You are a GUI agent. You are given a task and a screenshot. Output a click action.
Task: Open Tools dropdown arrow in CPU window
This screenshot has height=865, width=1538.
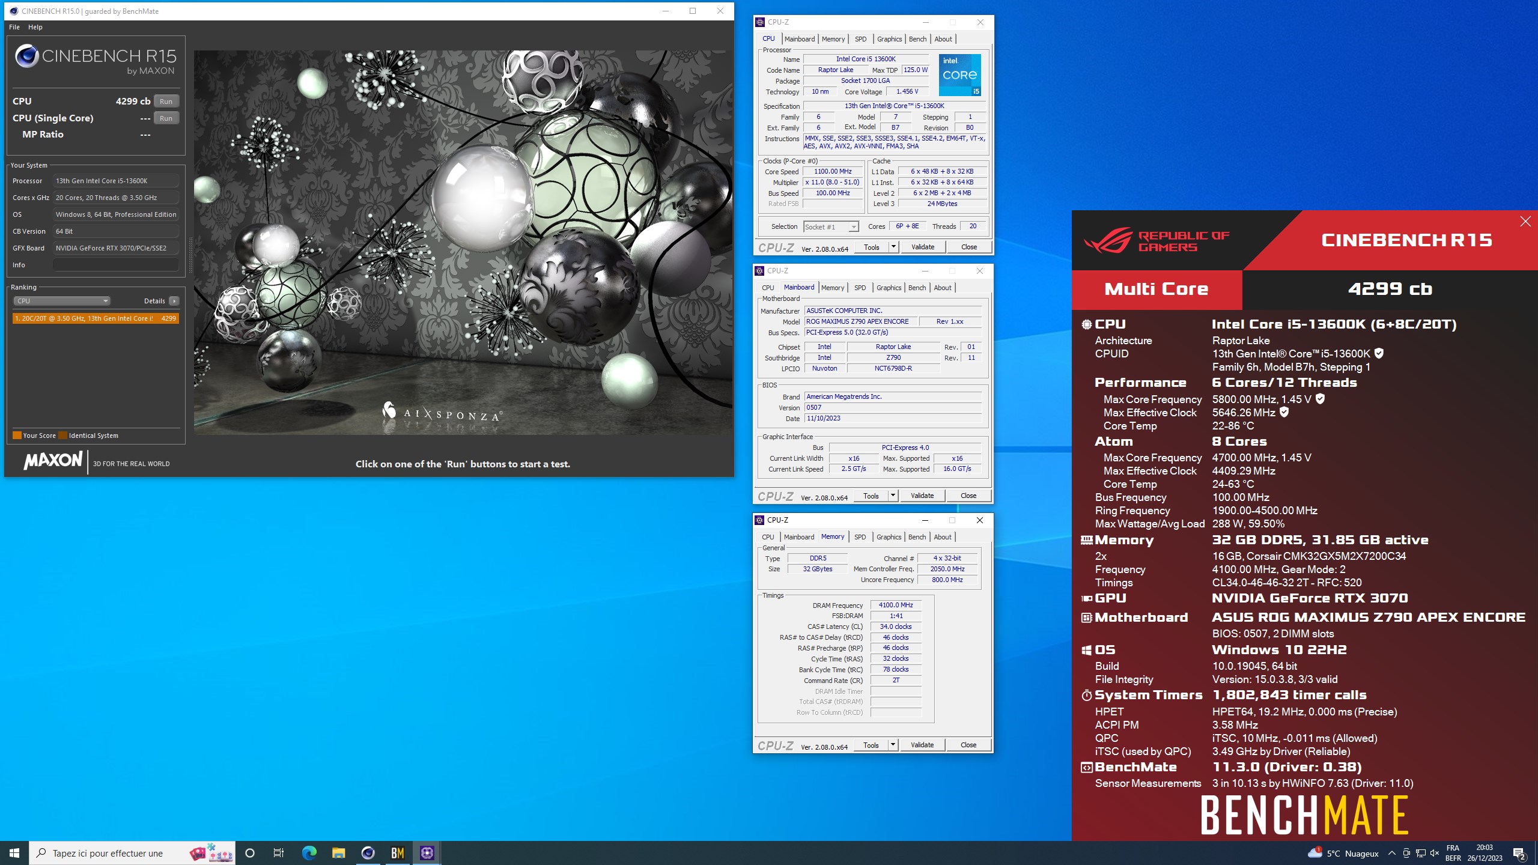[x=893, y=247]
